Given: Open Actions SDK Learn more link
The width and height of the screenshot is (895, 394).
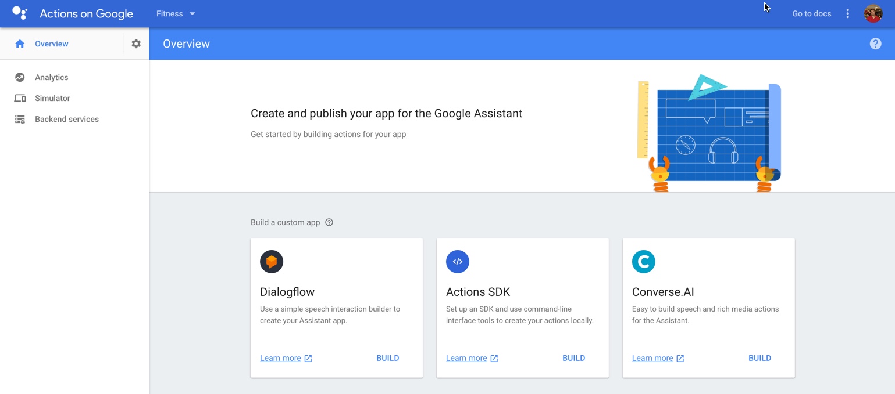Looking at the screenshot, I should tap(466, 358).
